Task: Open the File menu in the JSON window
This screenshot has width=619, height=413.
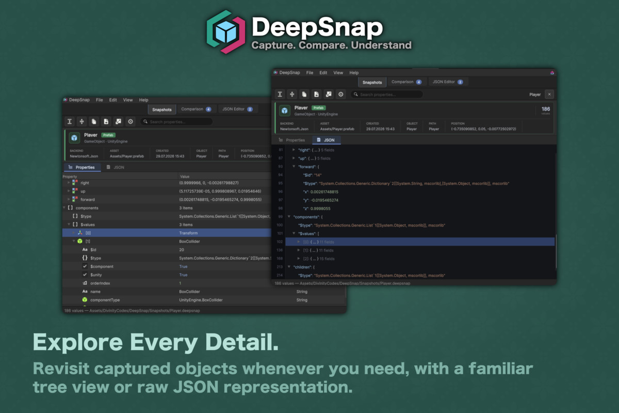Action: (309, 73)
